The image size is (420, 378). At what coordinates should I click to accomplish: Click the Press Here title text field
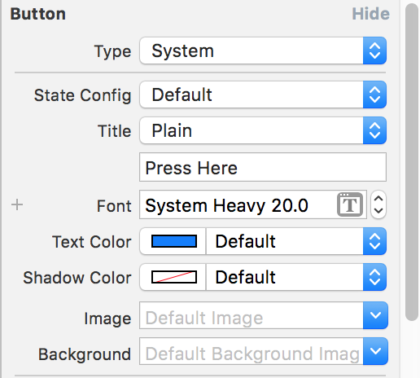(263, 167)
